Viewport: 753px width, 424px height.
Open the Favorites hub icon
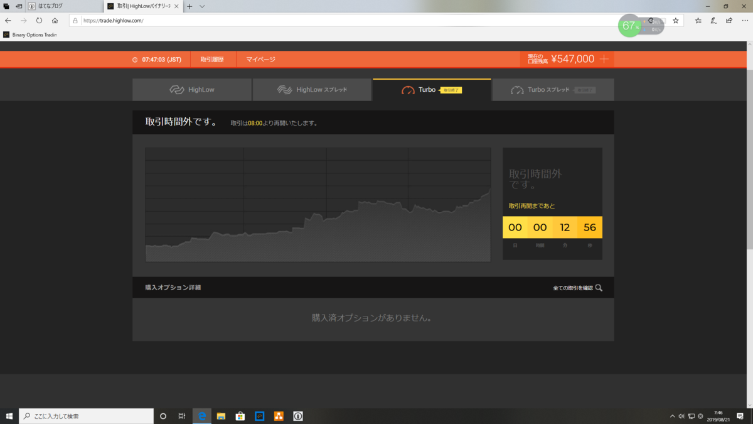[698, 21]
